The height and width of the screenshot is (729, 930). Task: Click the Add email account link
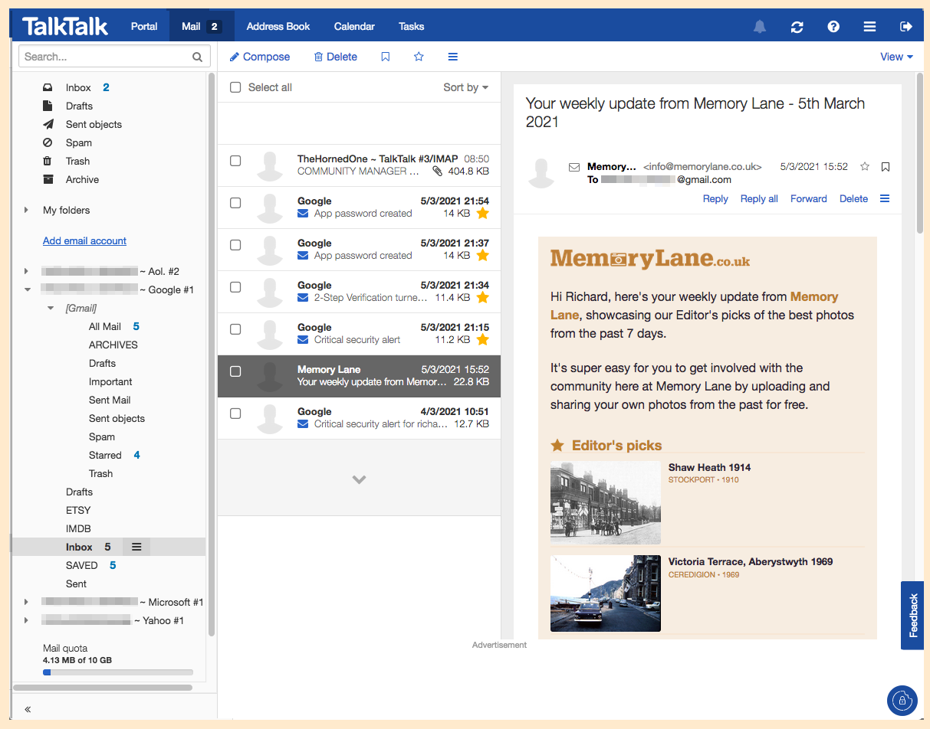[84, 240]
